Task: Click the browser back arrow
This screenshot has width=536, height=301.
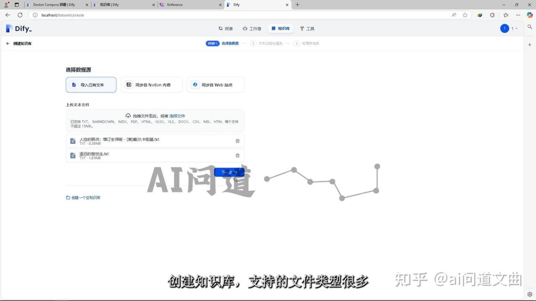Action: 8,15
